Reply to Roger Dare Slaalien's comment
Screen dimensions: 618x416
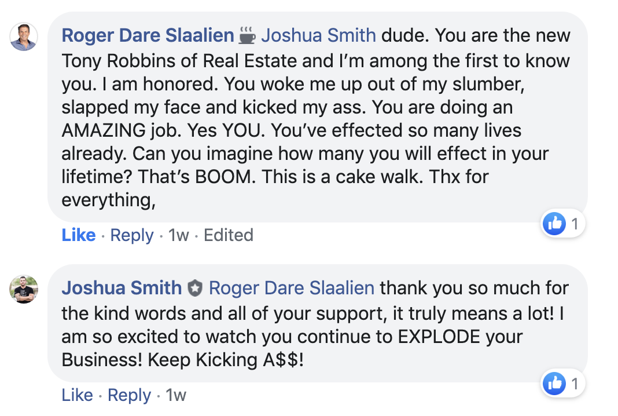coord(131,235)
